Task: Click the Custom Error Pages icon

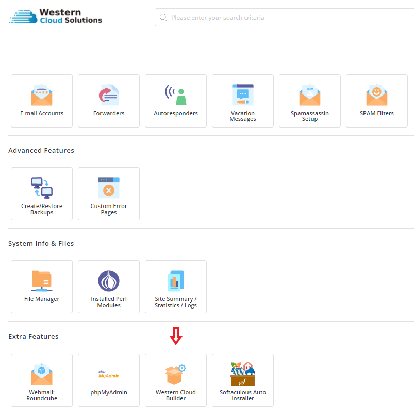Action: pos(109,188)
